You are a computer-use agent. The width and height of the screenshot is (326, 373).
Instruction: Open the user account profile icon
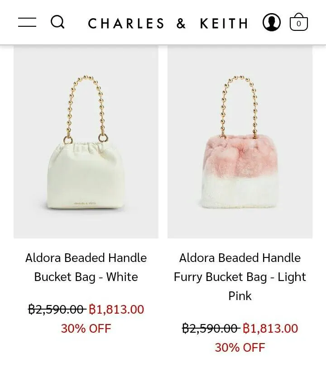point(271,22)
